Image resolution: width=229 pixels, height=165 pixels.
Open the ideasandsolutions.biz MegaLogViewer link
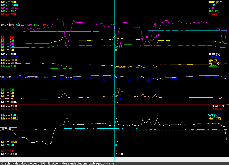[81, 163]
